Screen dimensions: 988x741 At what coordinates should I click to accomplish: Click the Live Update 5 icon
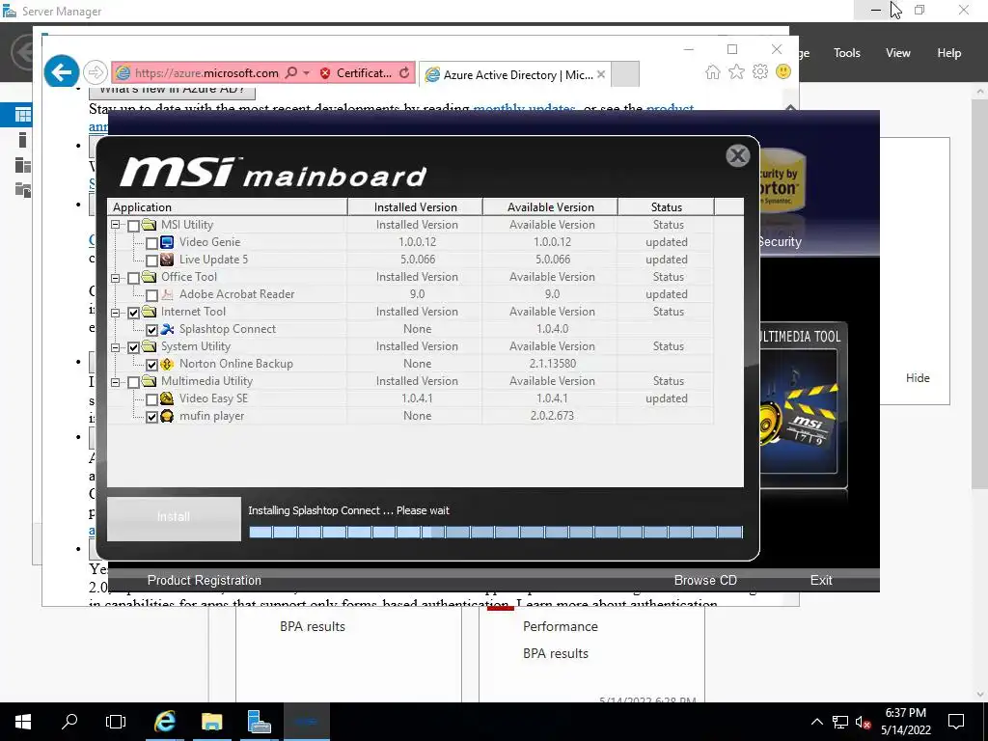tap(167, 260)
